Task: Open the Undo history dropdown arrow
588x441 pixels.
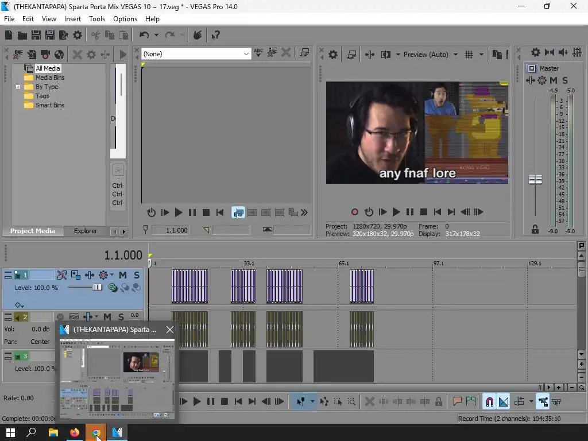Action: pos(156,35)
